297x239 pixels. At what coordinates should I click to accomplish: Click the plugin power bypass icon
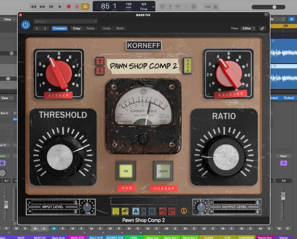pos(26,25)
